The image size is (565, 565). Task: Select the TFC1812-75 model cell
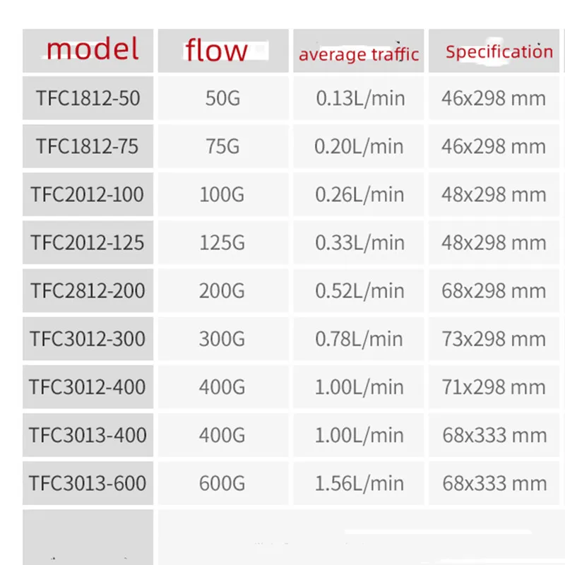[x=88, y=146]
